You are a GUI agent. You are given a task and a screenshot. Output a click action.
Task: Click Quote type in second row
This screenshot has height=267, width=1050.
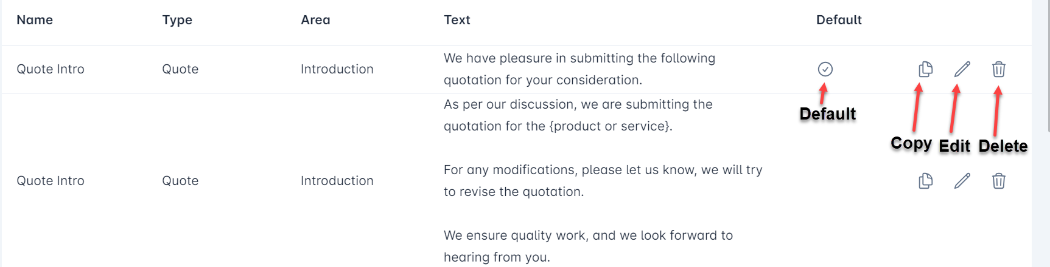[180, 181]
